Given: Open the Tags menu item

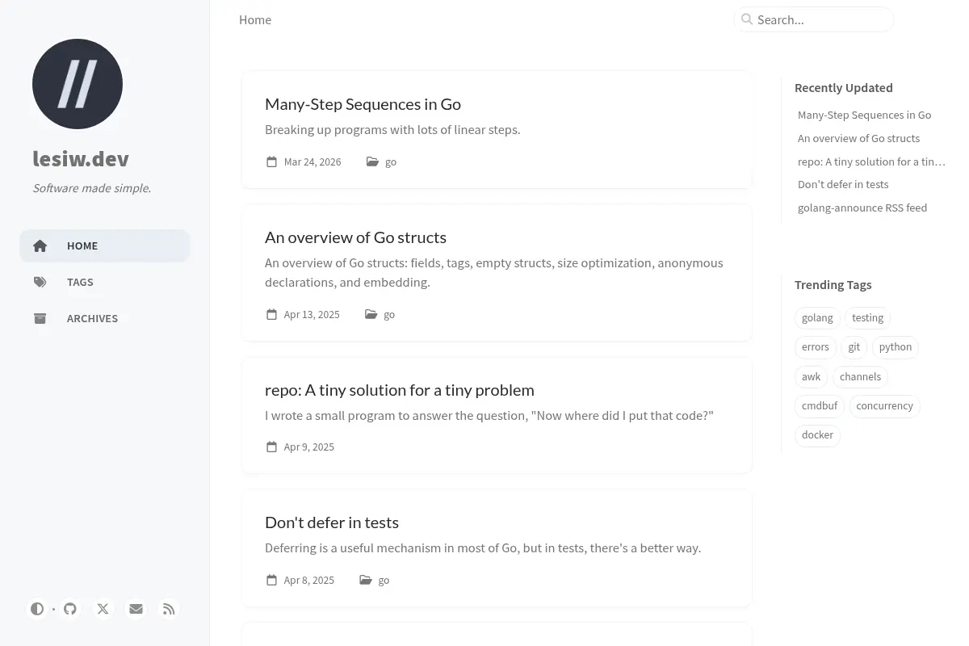Looking at the screenshot, I should coord(105,282).
